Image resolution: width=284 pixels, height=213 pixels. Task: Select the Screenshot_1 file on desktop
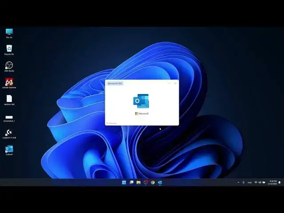[9, 118]
